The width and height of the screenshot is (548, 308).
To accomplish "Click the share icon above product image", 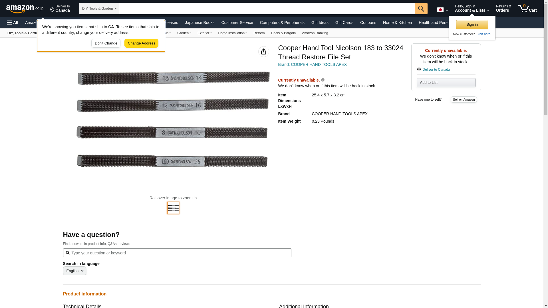I will pos(263,52).
